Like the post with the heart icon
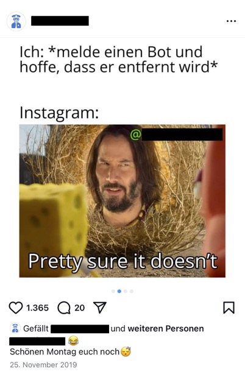 tap(16, 308)
